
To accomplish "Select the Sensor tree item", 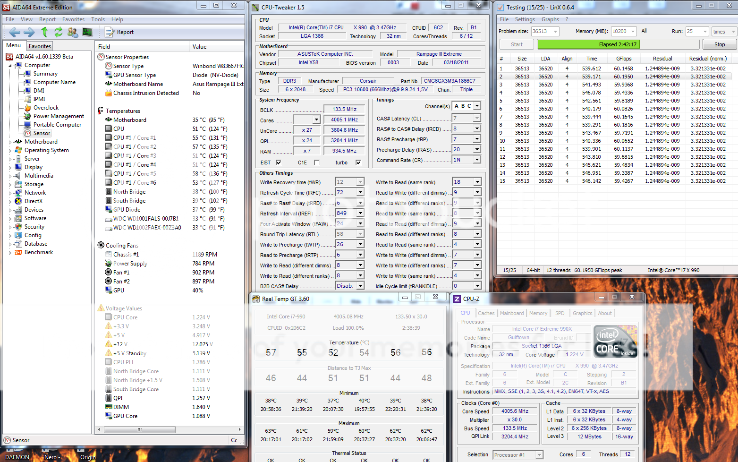I will 42,133.
